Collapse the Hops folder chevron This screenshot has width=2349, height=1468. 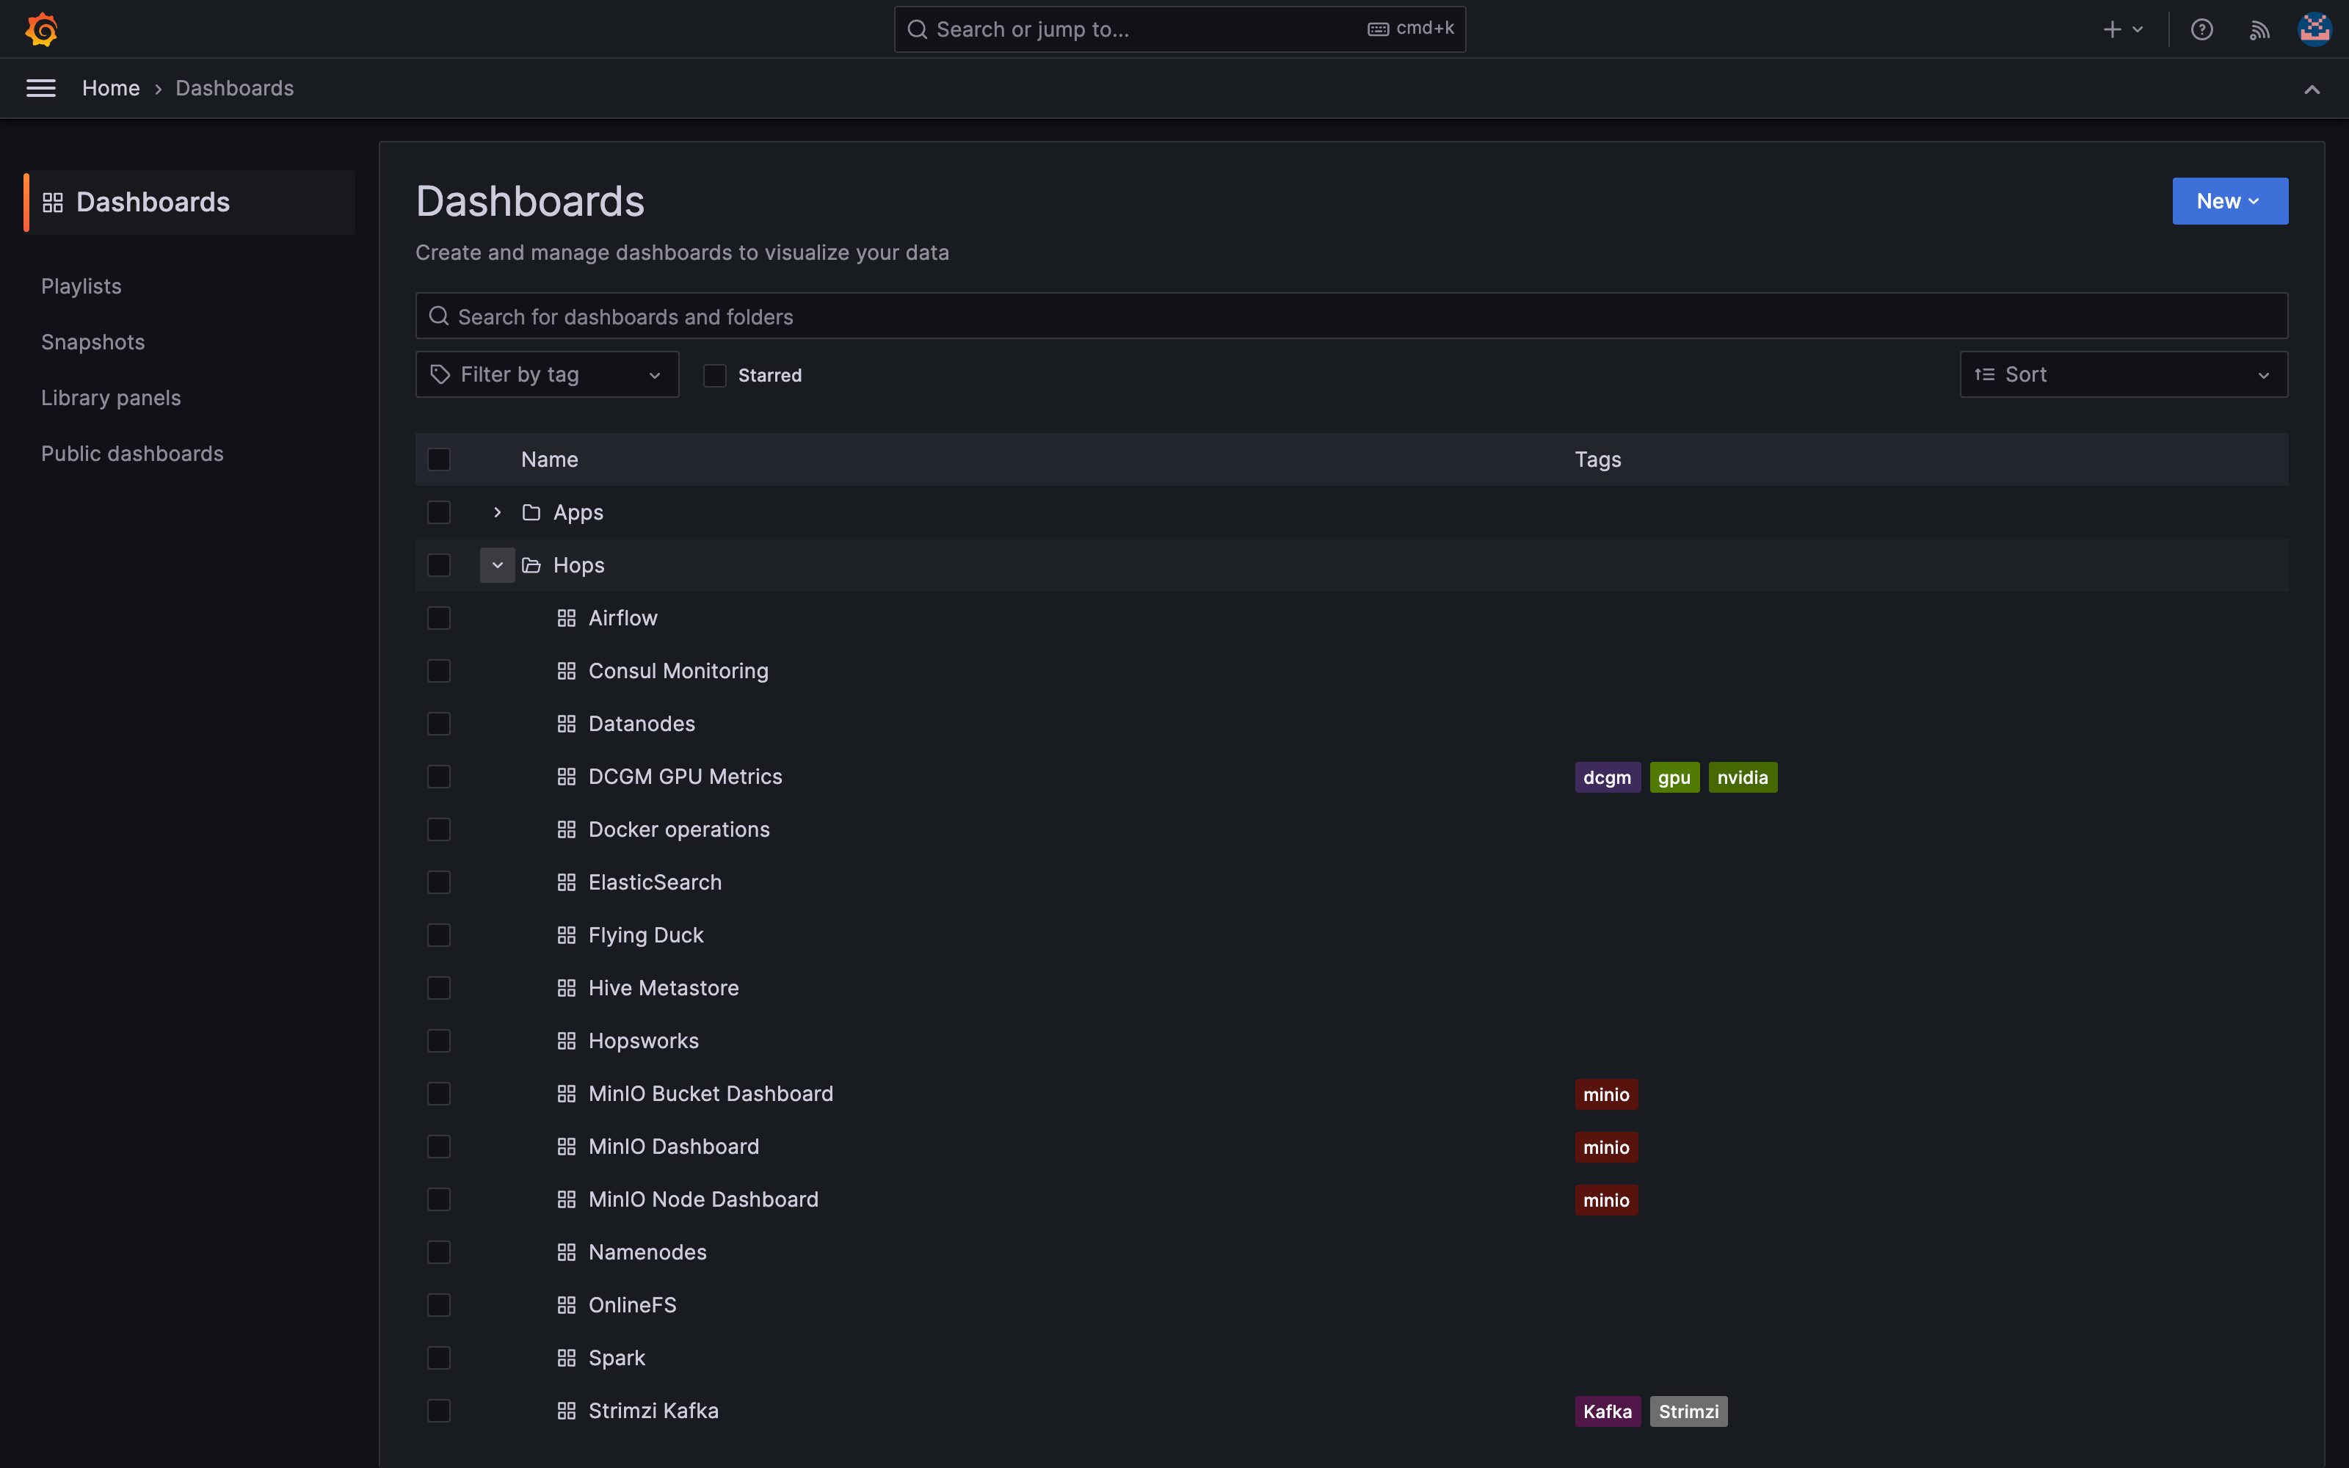pos(497,565)
